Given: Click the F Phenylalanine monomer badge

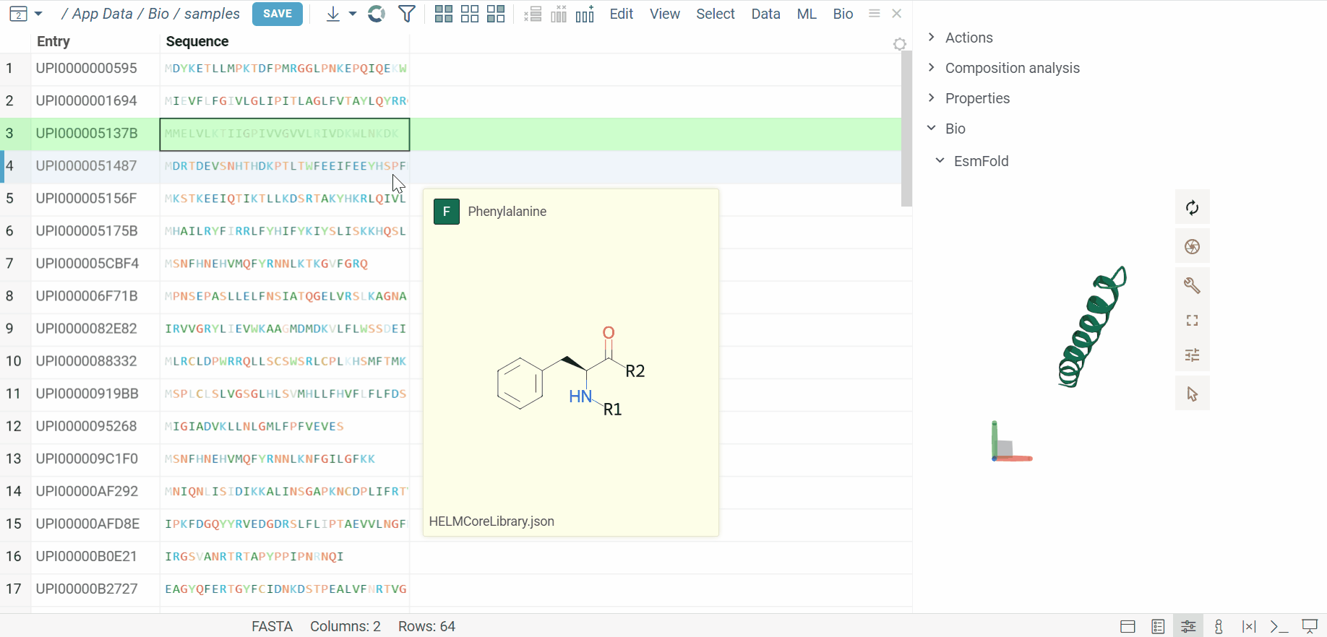Looking at the screenshot, I should point(447,212).
